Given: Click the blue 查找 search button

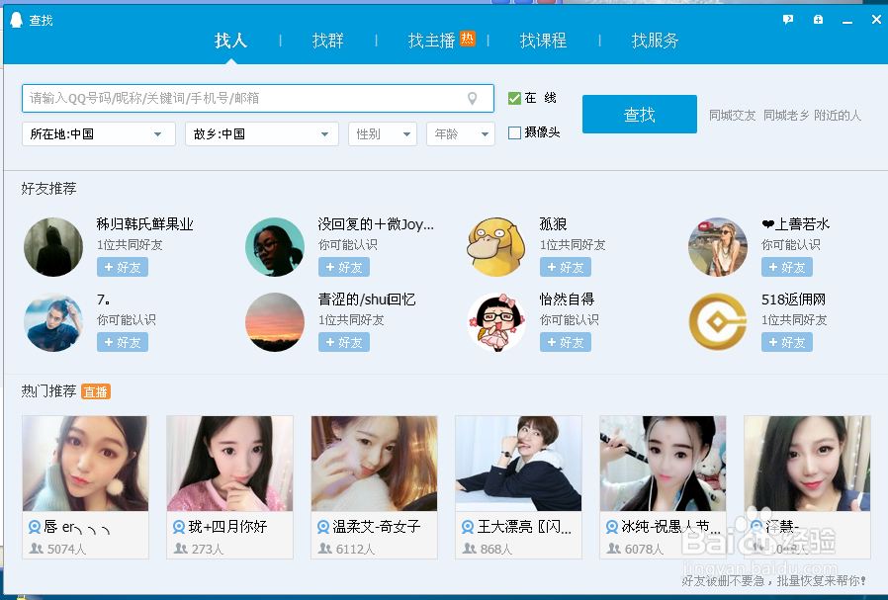Looking at the screenshot, I should (640, 115).
